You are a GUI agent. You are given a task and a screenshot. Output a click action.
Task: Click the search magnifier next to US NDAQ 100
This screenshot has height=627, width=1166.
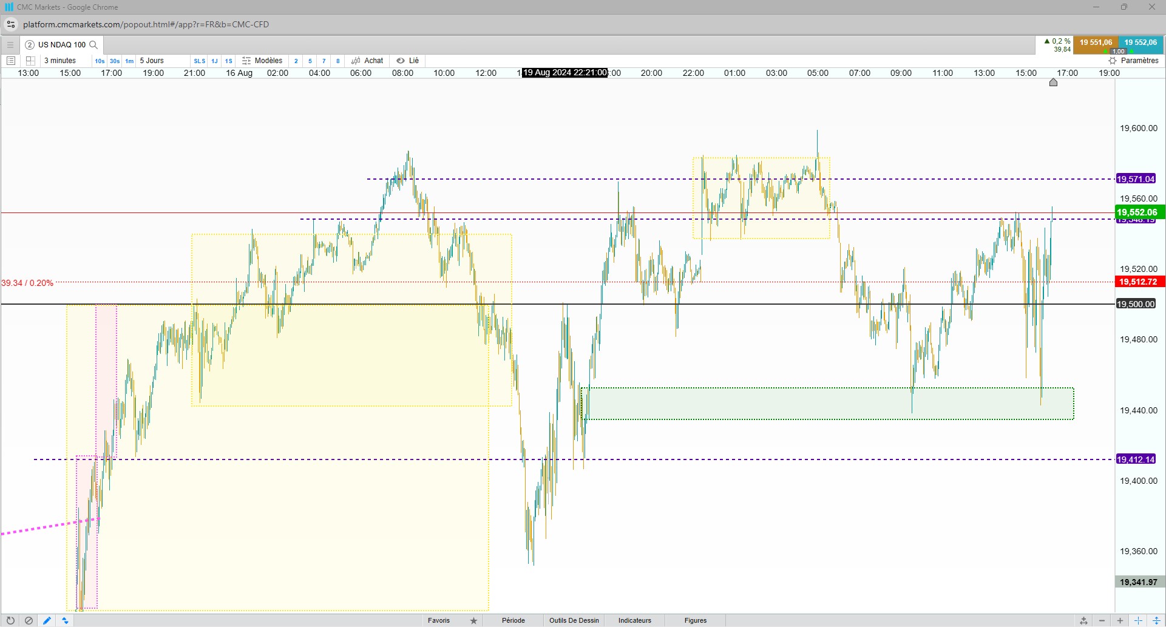[93, 44]
